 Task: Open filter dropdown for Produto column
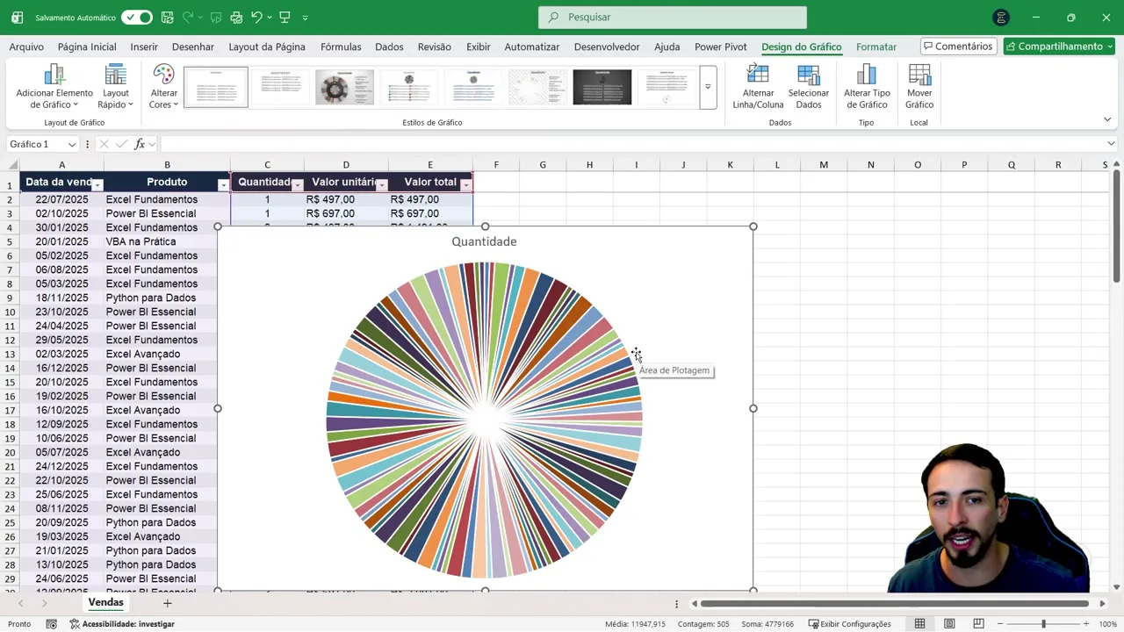pos(223,184)
